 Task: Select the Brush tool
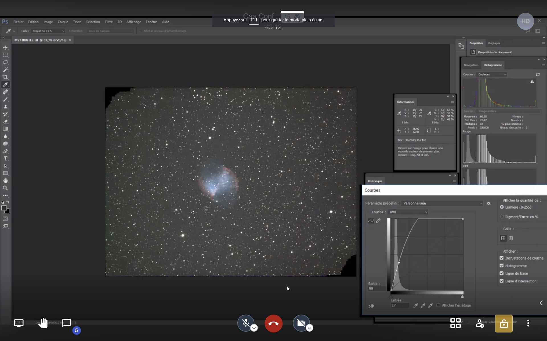click(x=5, y=99)
